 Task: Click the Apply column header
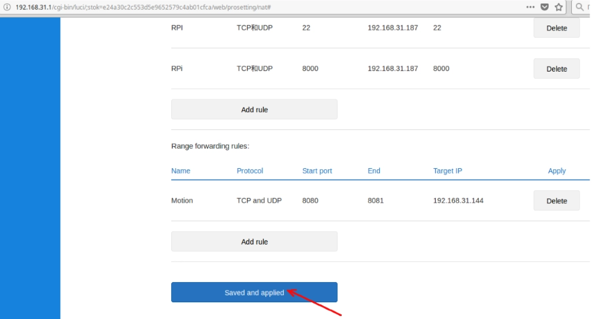point(557,170)
